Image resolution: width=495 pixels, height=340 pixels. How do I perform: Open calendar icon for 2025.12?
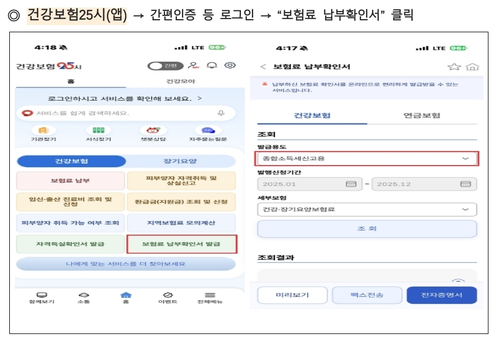click(x=465, y=184)
